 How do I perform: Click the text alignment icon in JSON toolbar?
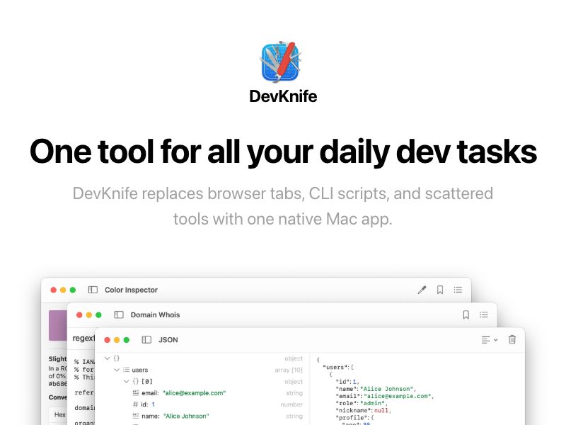485,339
